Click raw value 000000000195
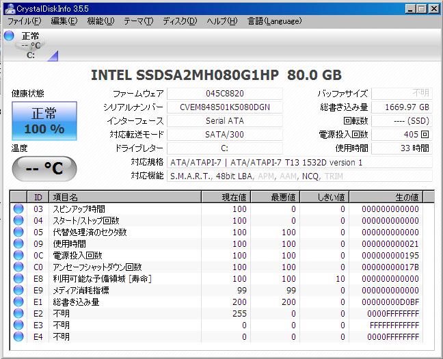This screenshot has height=359, width=443. click(390, 255)
